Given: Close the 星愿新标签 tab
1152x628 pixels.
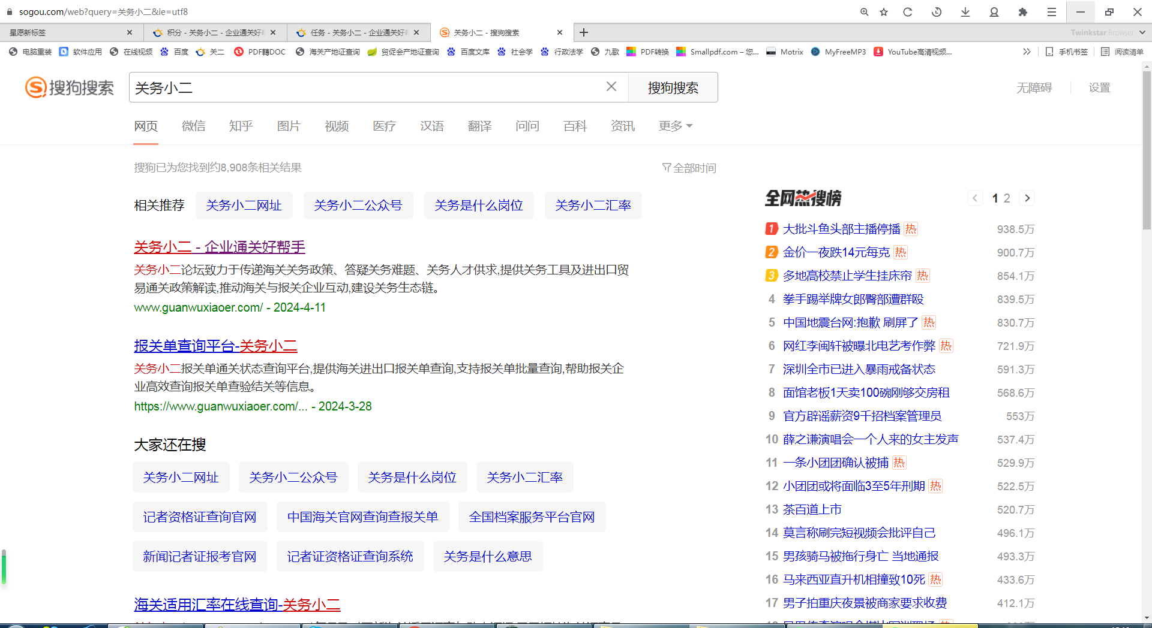Looking at the screenshot, I should 130,32.
